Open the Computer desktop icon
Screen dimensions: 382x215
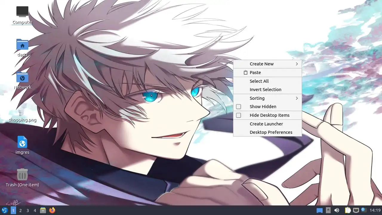[22, 11]
